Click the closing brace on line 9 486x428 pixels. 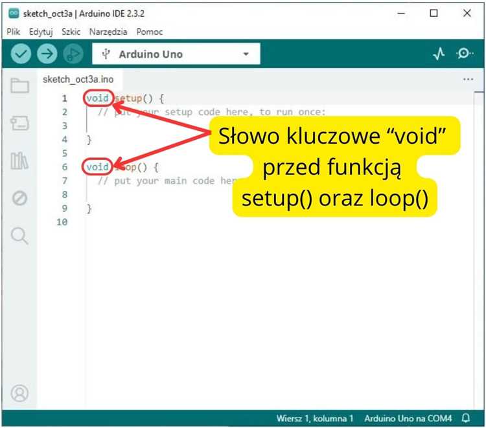89,208
